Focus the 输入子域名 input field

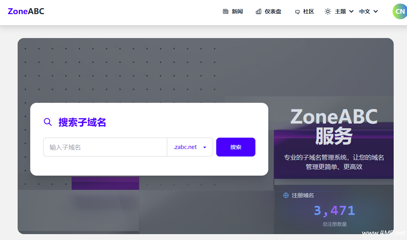tap(105, 147)
